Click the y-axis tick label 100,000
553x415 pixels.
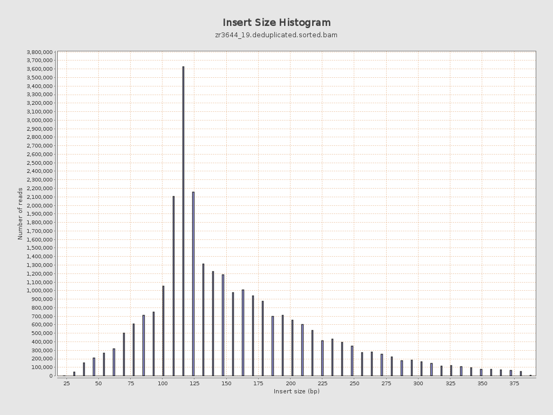pos(42,367)
